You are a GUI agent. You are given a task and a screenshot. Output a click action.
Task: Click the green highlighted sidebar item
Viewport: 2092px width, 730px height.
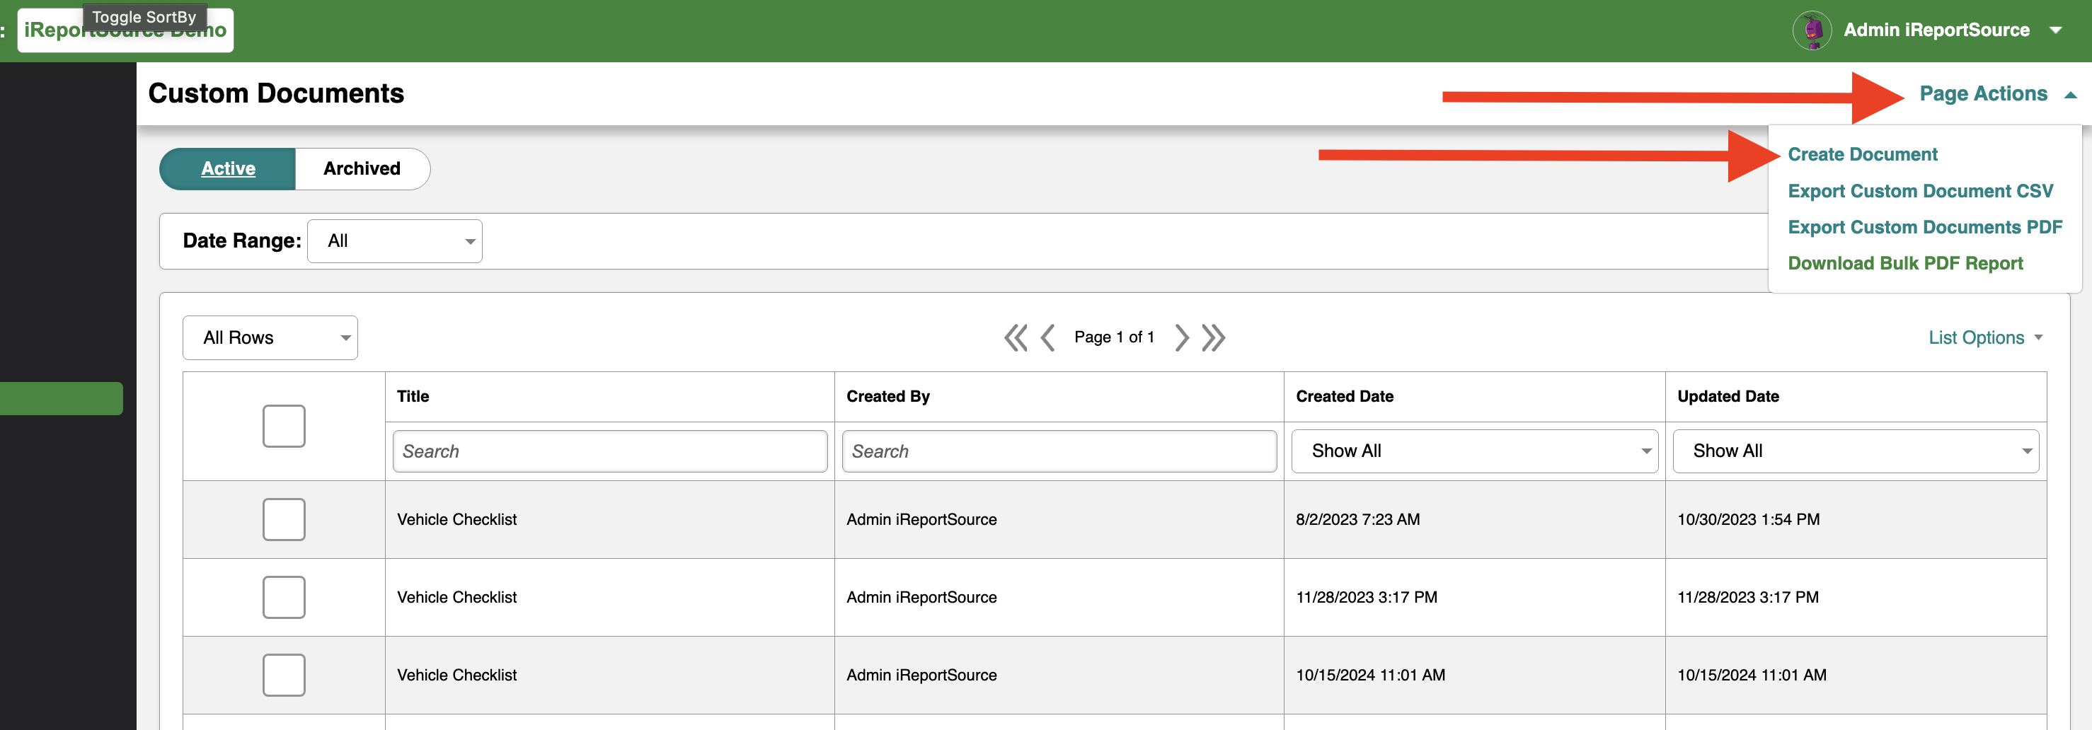click(x=61, y=399)
